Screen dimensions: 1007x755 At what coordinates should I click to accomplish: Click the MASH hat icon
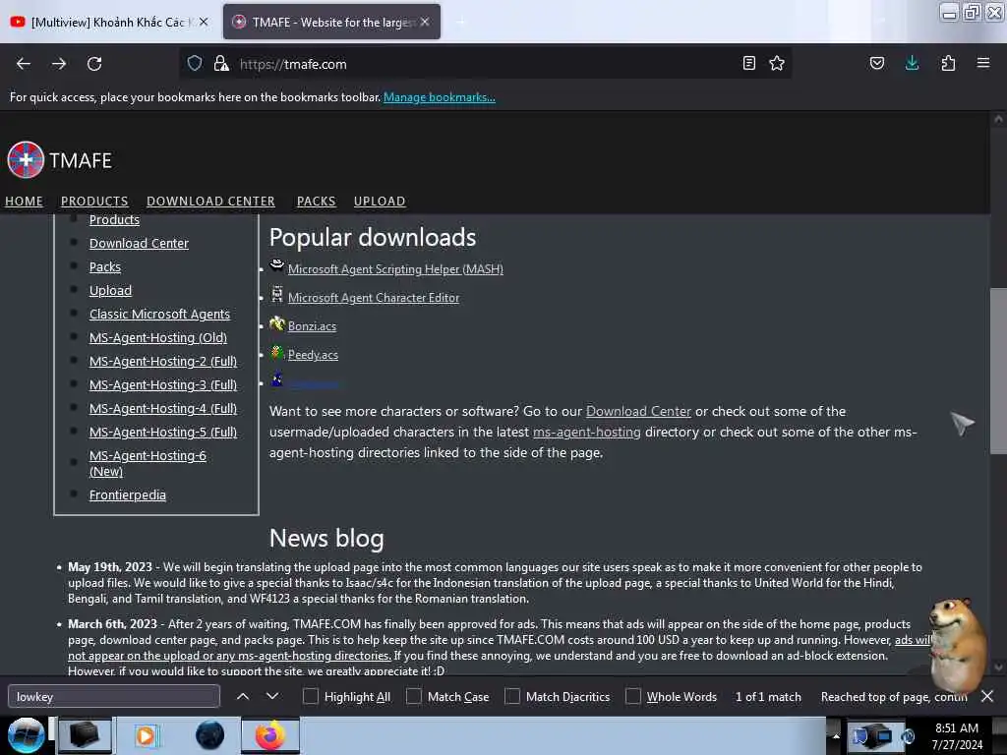[276, 265]
